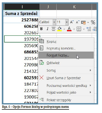Select Format liczby menu entry
This screenshot has height=113, width=102.
(66, 55)
